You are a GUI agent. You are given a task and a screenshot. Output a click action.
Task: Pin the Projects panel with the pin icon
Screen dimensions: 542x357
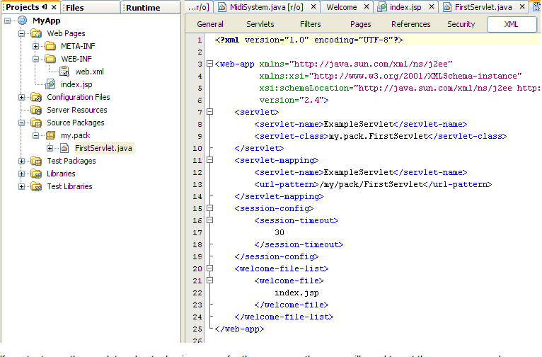[45, 7]
